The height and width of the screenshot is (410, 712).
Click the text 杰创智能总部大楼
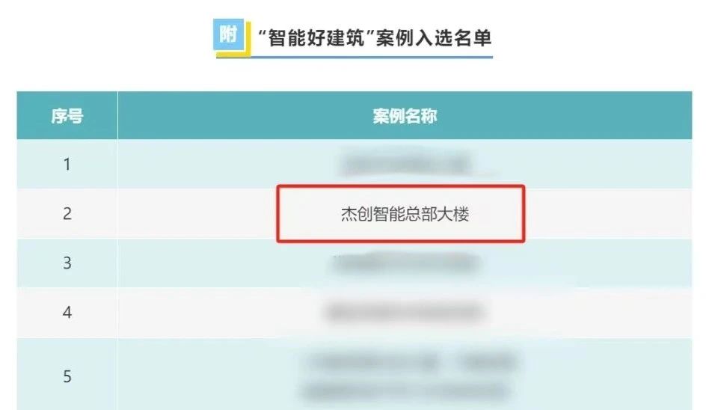coord(405,214)
